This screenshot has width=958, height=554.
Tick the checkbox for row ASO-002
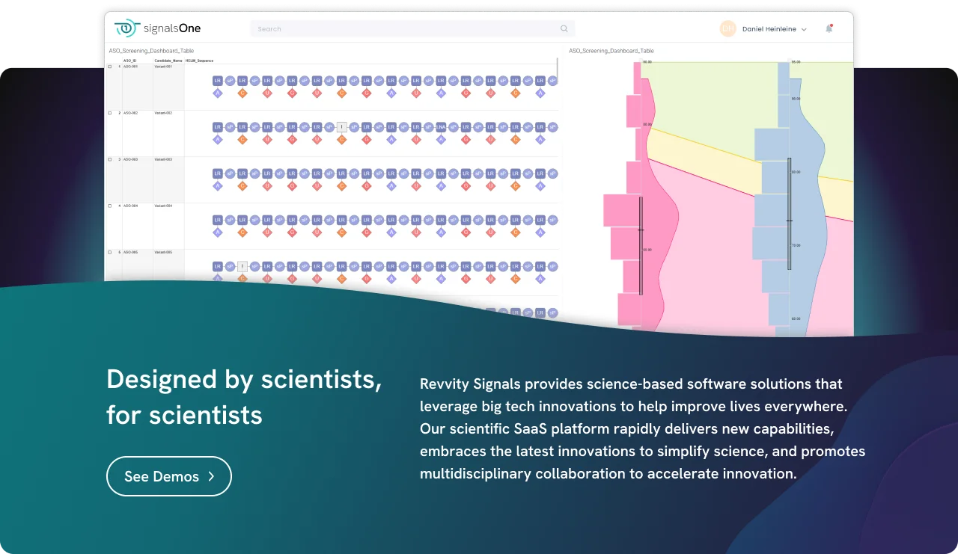(110, 113)
